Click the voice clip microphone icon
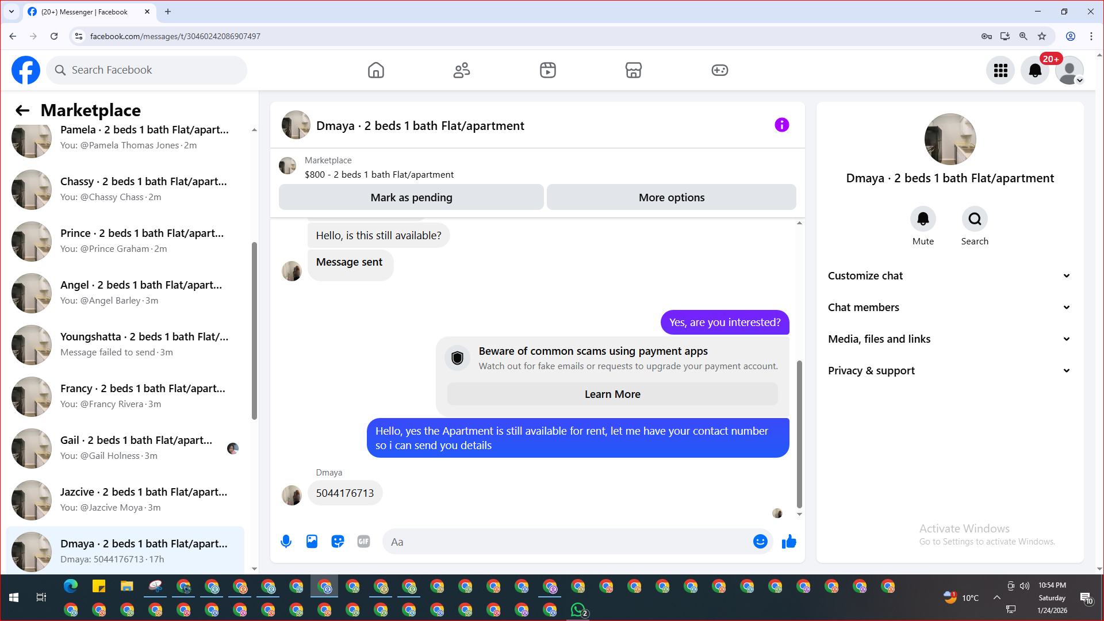The width and height of the screenshot is (1104, 621). [286, 541]
